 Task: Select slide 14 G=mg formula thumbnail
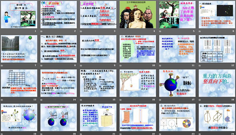pyautogui.click(x=59, y=83)
